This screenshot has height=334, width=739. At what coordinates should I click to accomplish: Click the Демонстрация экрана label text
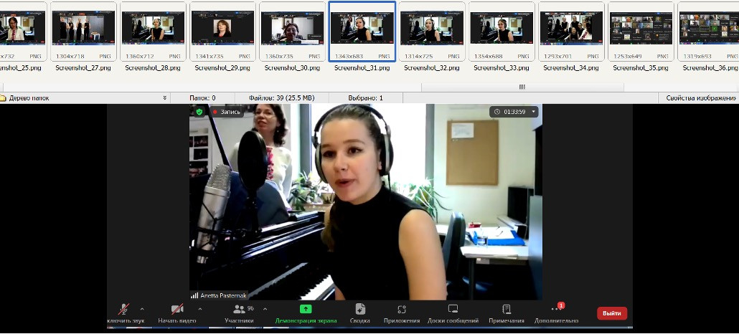306,321
